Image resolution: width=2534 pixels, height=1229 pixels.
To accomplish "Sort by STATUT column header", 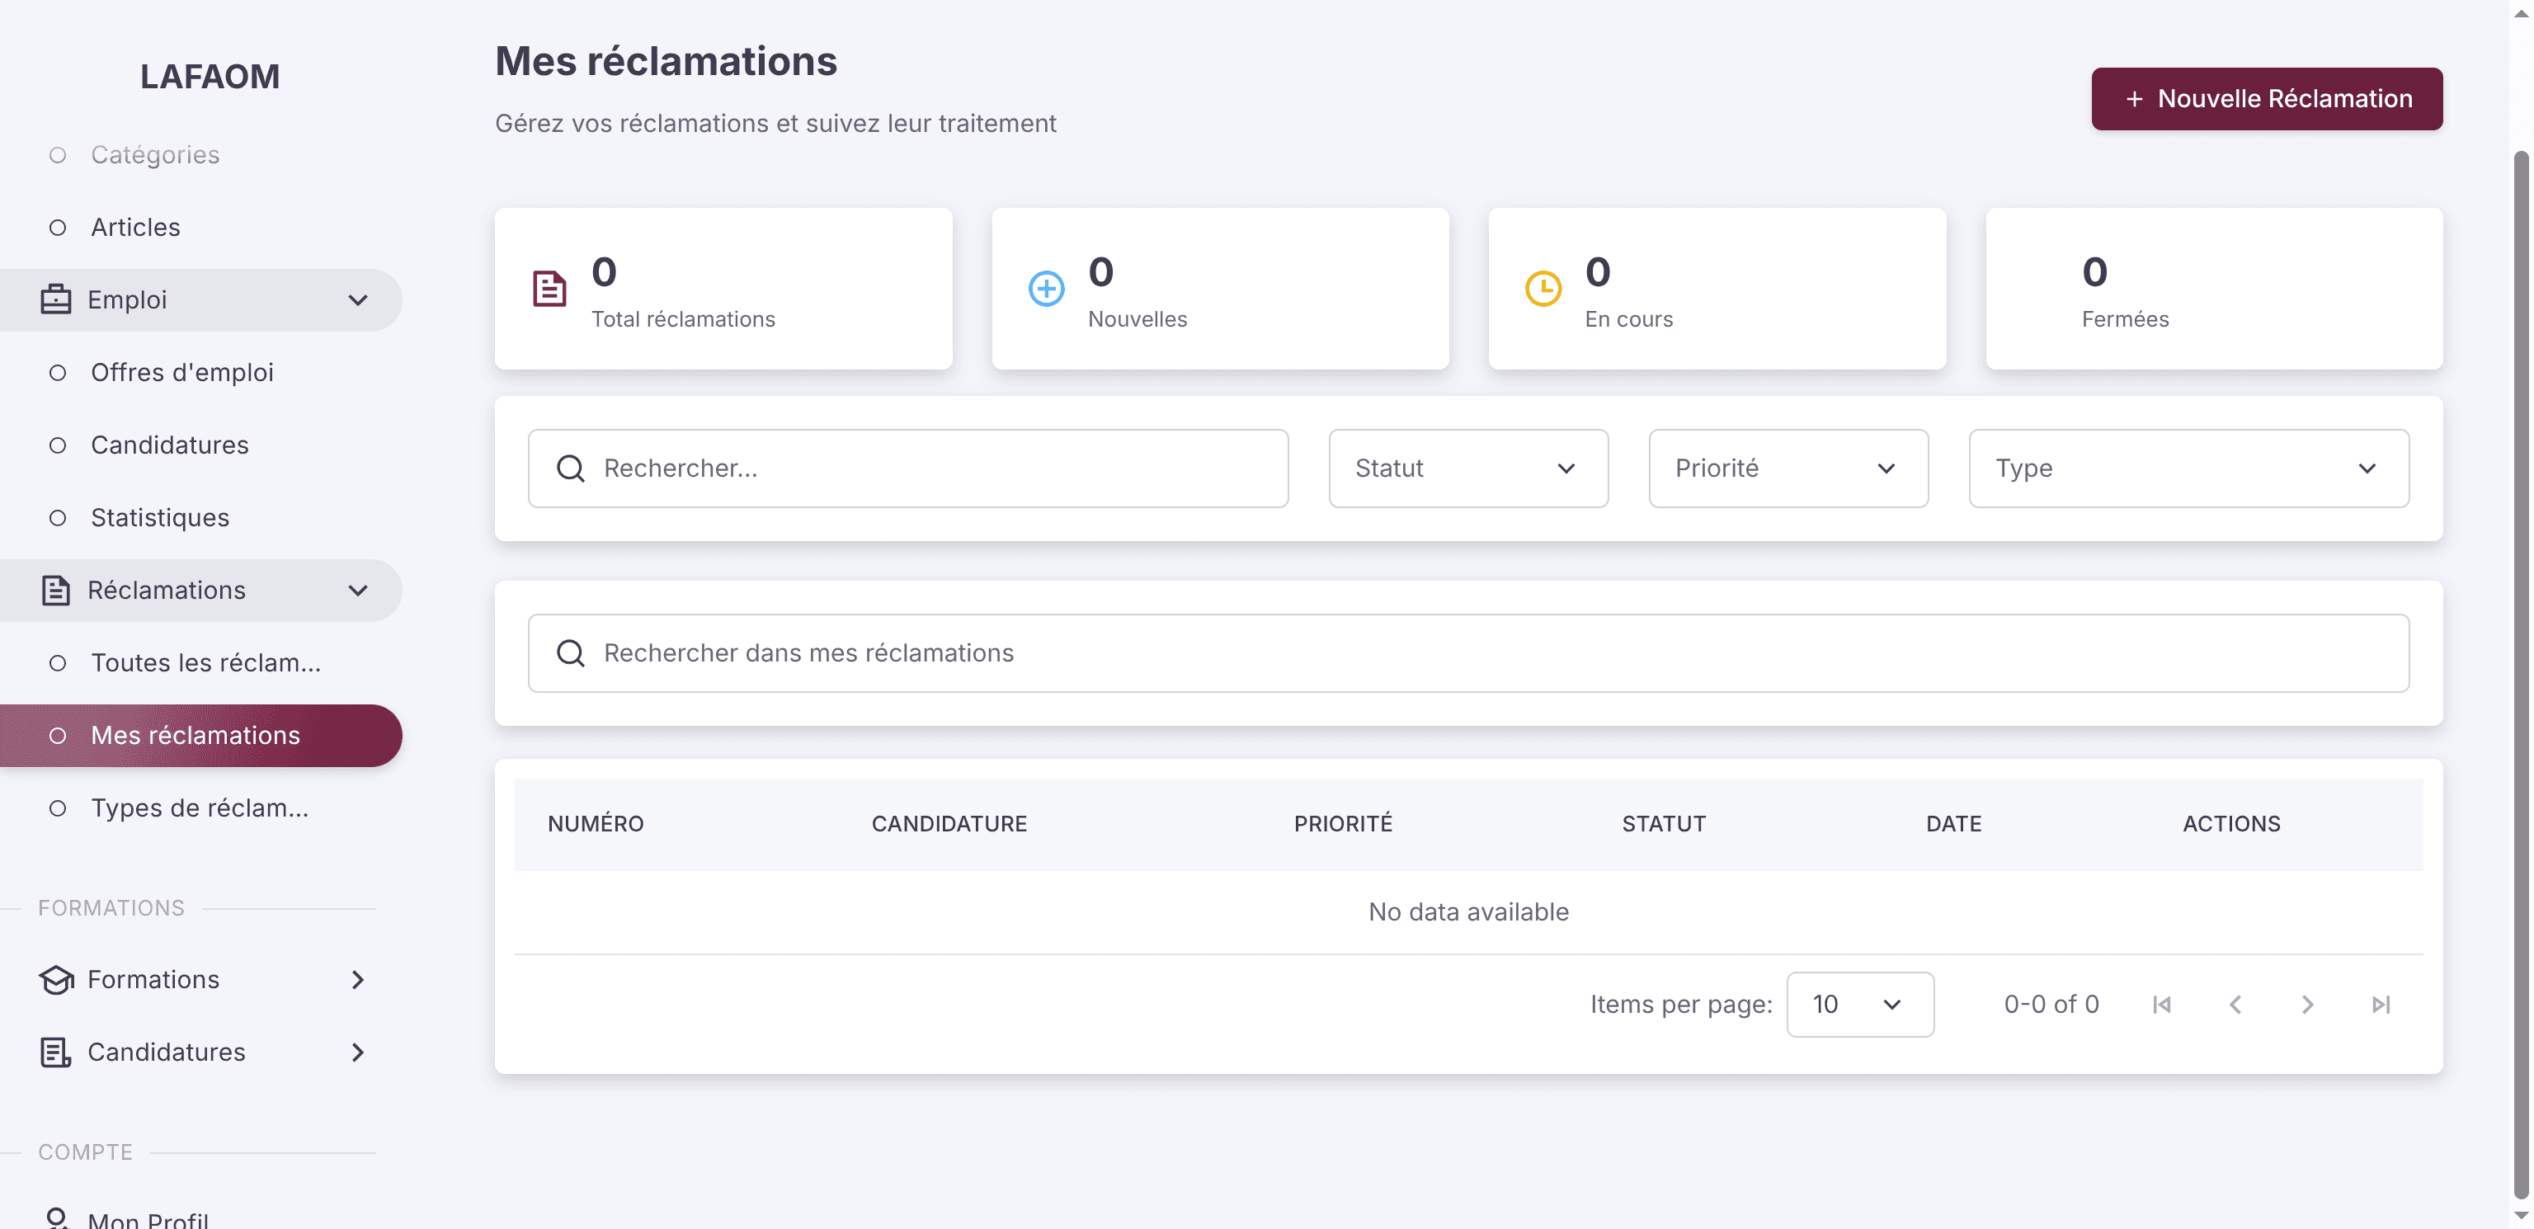I will click(1664, 824).
